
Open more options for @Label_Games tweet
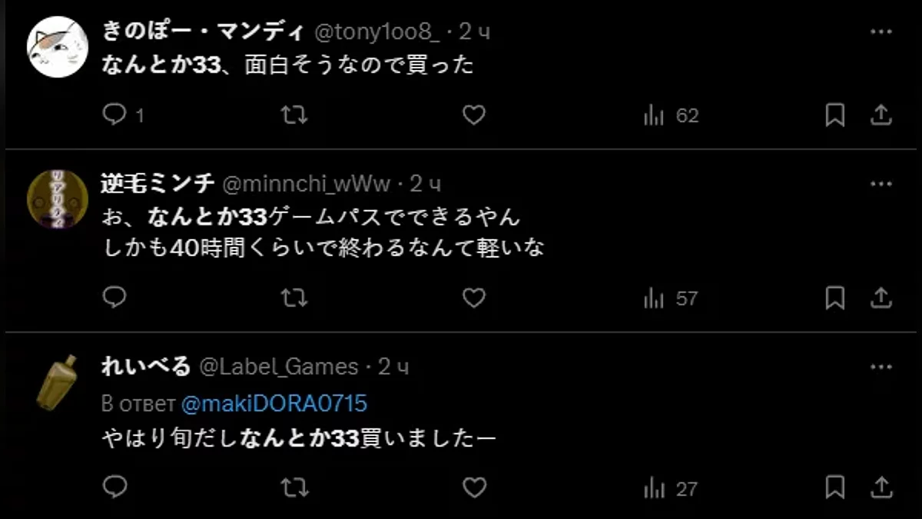pyautogui.click(x=881, y=368)
